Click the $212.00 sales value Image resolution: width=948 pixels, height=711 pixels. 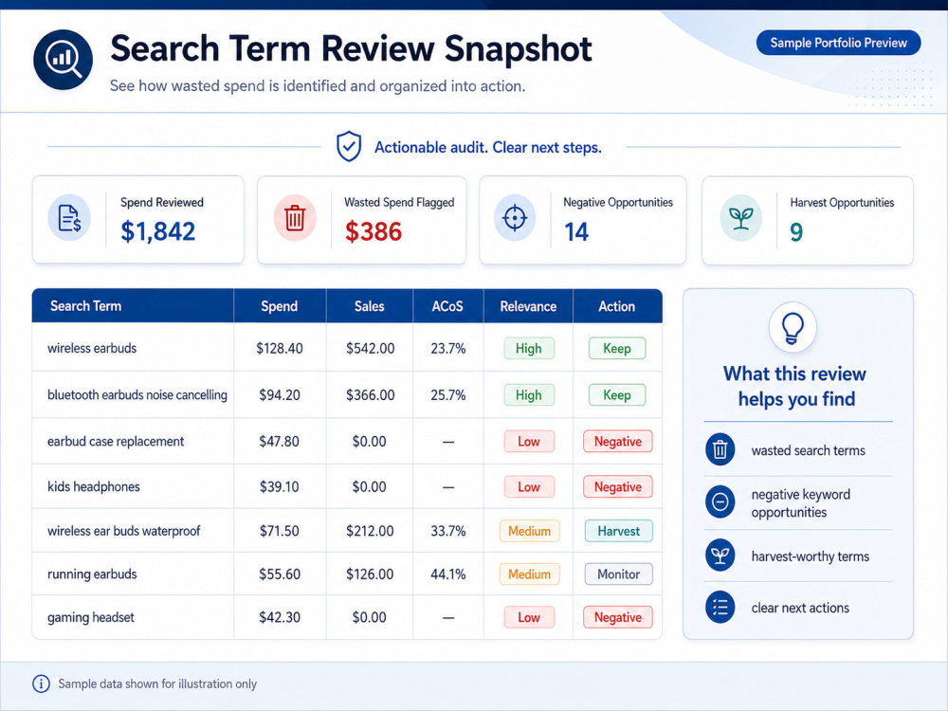tap(370, 531)
